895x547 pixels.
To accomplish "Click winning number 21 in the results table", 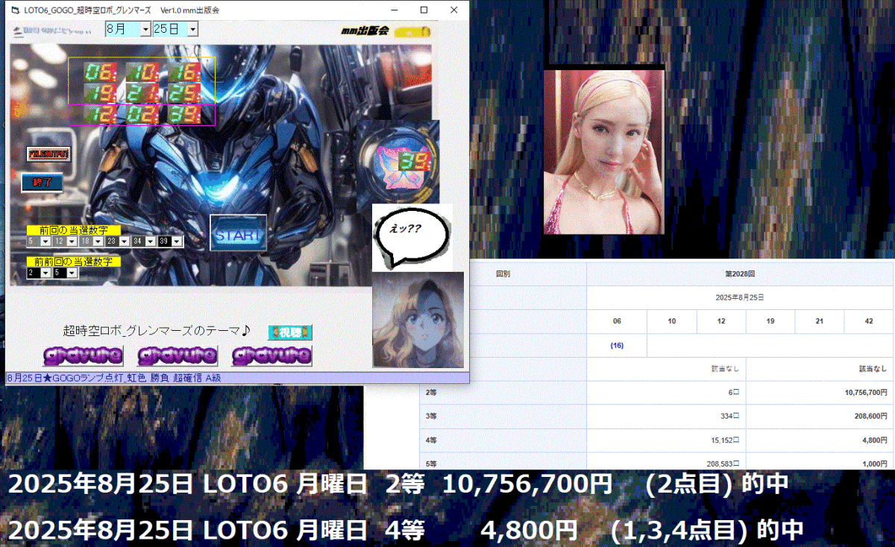I will [820, 321].
